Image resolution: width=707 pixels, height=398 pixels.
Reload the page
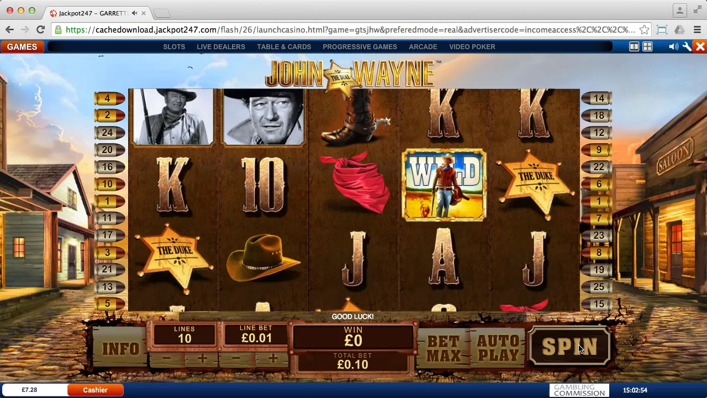click(40, 30)
